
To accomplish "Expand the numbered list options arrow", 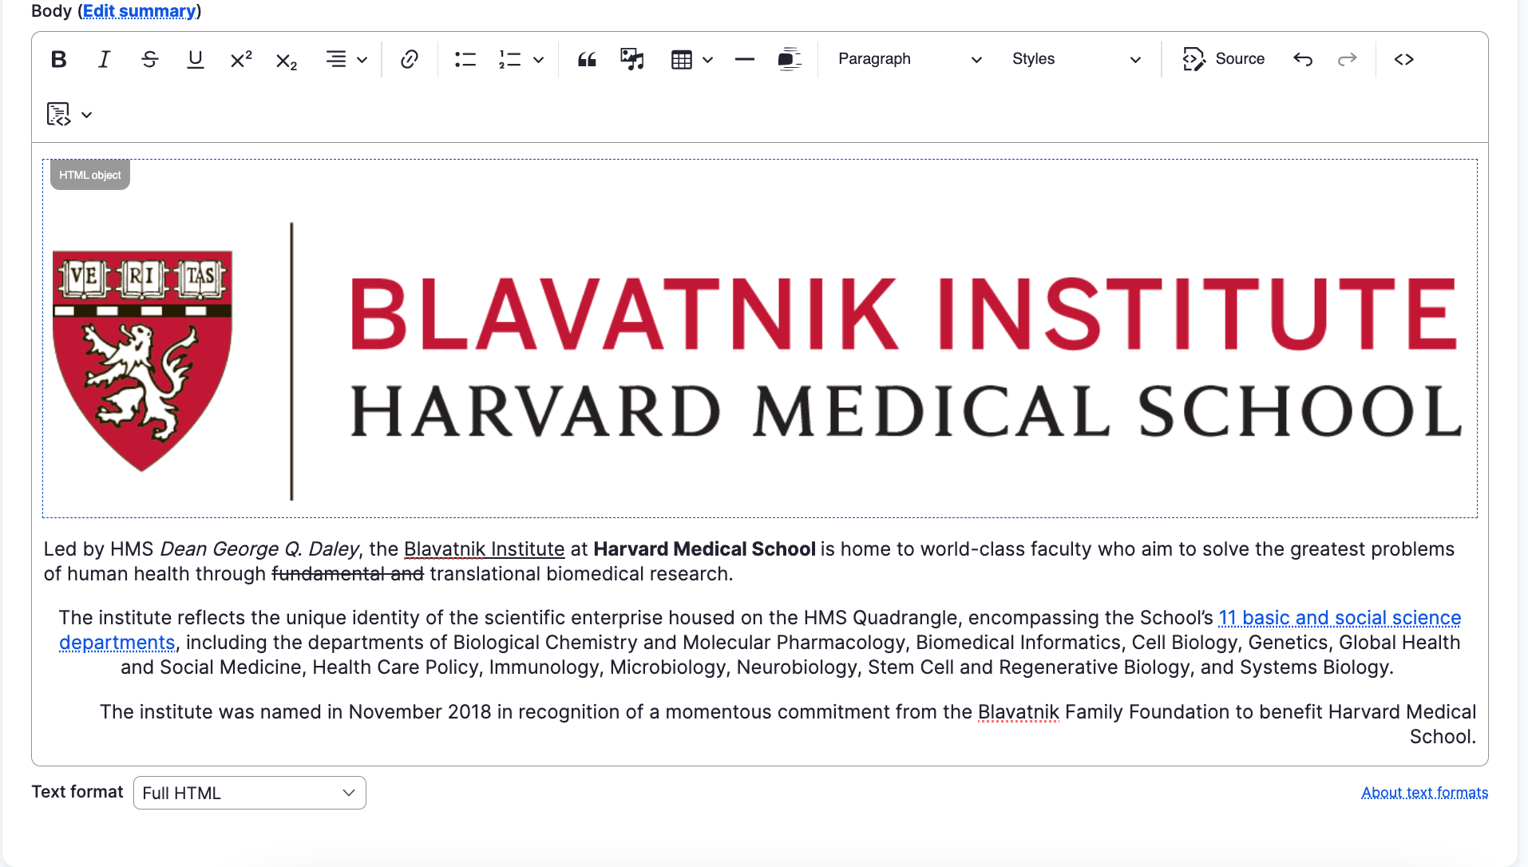I will coord(539,60).
